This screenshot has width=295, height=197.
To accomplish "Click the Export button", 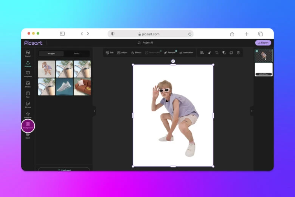I will click(263, 43).
